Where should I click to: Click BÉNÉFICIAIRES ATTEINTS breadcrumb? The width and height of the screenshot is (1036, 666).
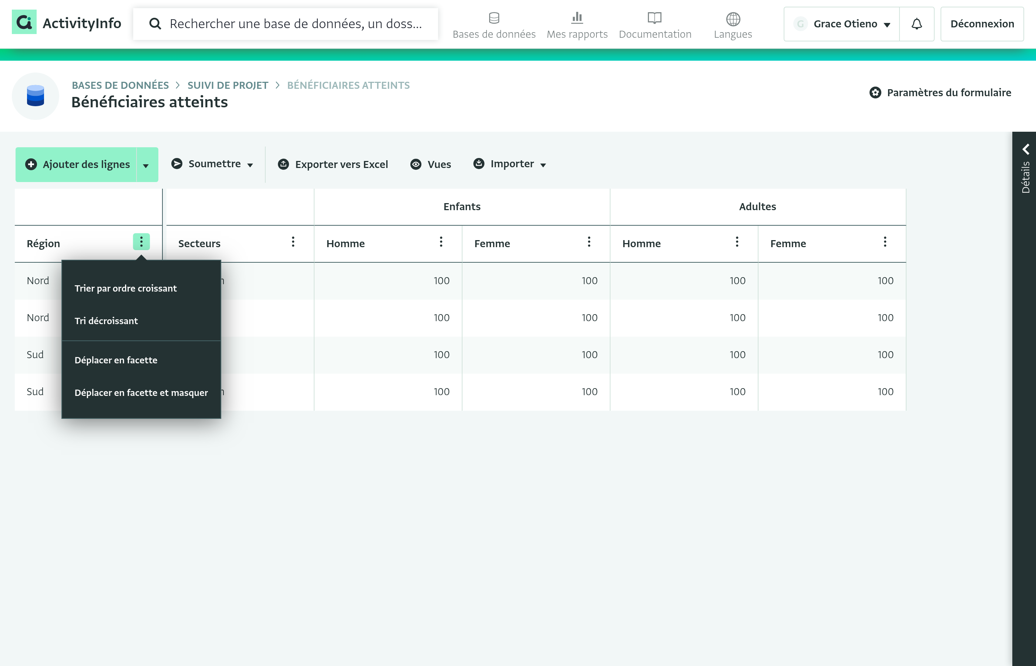349,85
